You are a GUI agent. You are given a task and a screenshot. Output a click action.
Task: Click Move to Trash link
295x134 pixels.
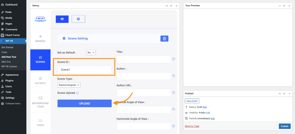click(192, 126)
